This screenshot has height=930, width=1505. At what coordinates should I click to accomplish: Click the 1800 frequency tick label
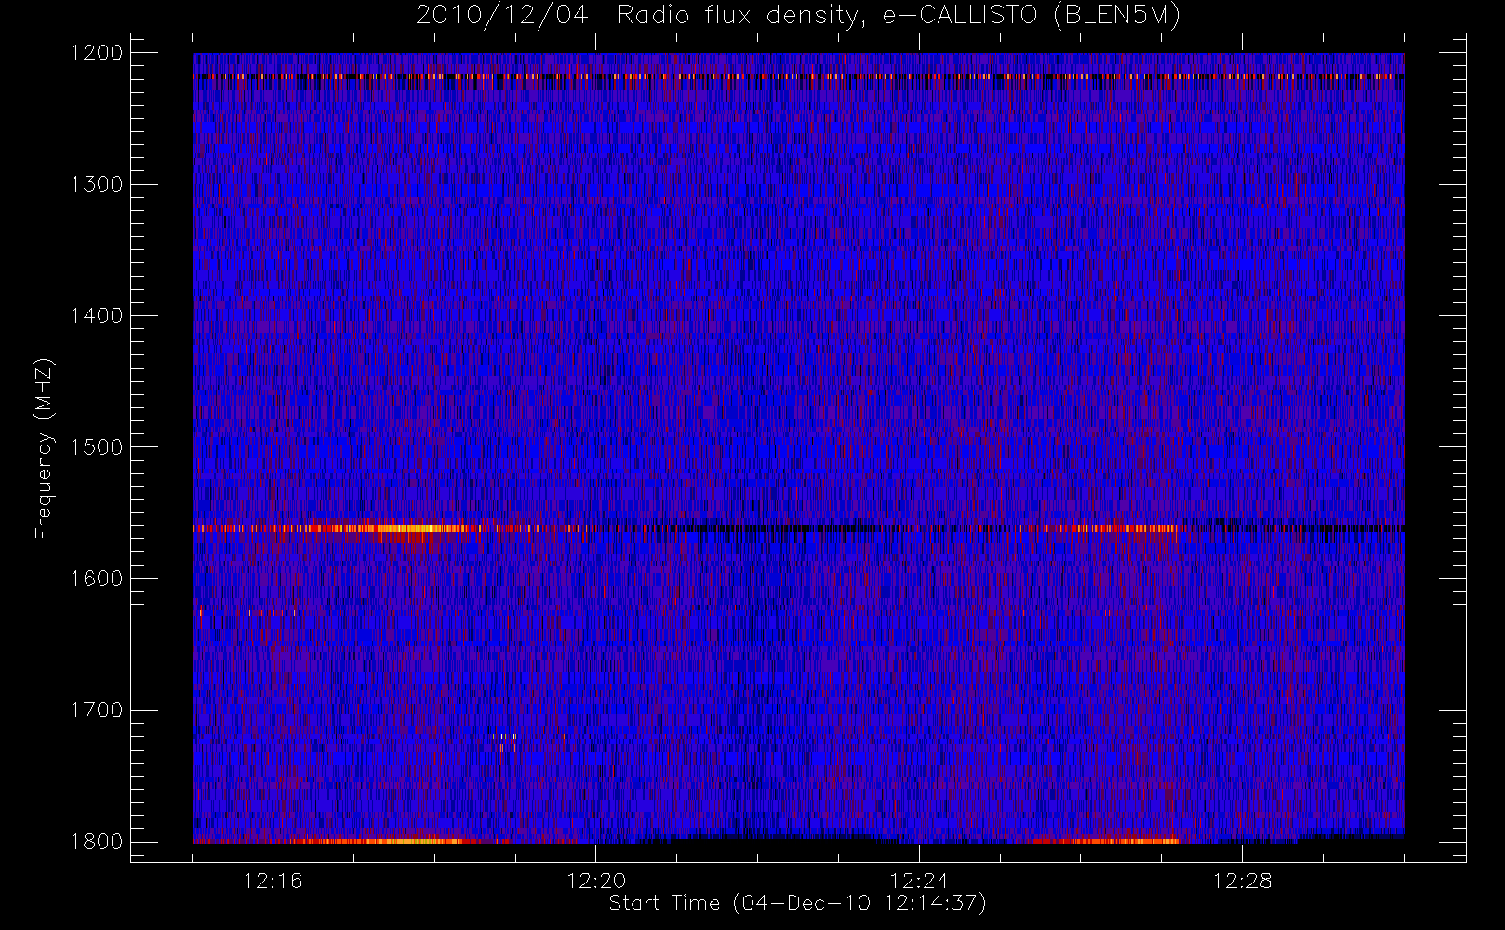97,841
